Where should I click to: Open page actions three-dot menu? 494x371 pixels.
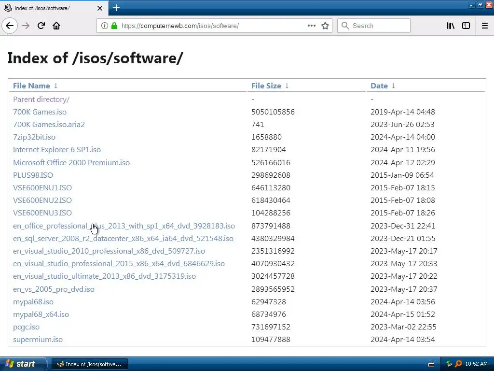click(311, 26)
